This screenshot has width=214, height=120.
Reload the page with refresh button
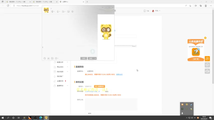click(x=8, y=6)
